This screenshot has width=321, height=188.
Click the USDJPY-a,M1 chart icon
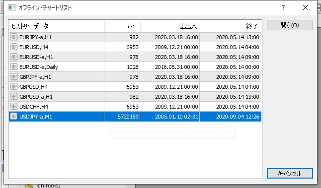coord(13,117)
